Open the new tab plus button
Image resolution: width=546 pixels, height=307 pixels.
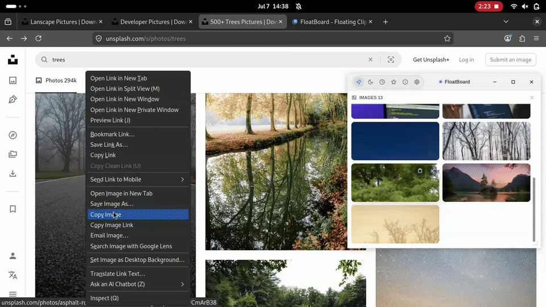385,22
